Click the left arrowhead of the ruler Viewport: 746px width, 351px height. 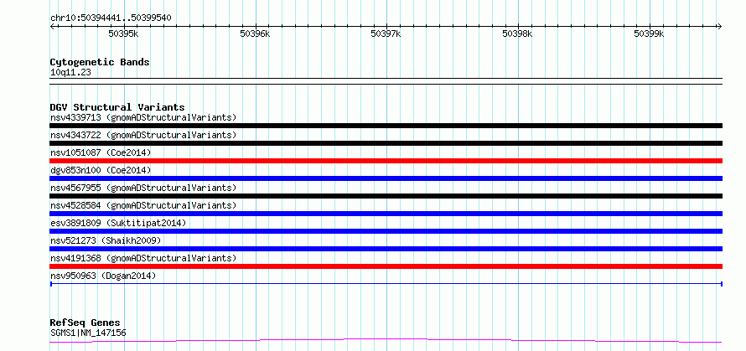click(x=53, y=26)
